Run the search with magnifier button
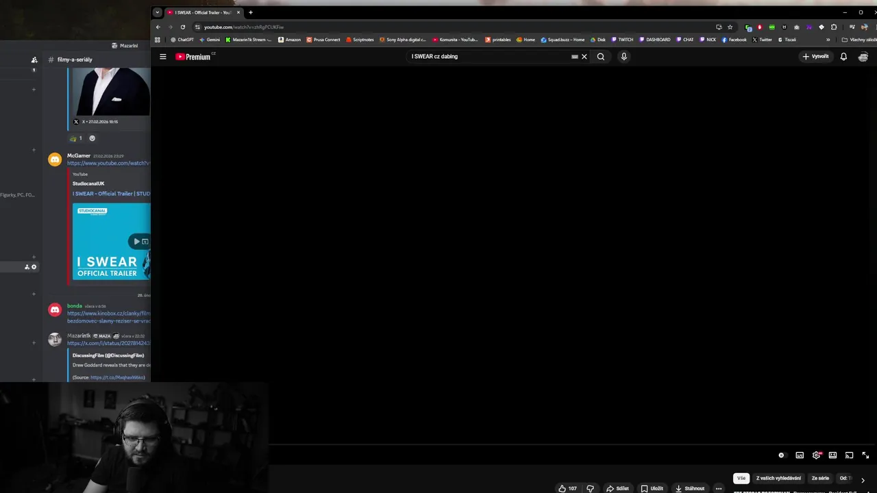 (601, 57)
